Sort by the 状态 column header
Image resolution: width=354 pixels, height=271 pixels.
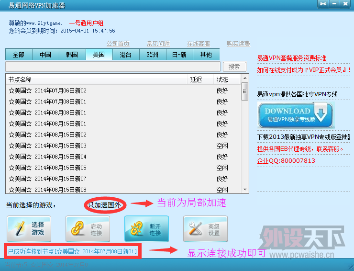(x=227, y=79)
